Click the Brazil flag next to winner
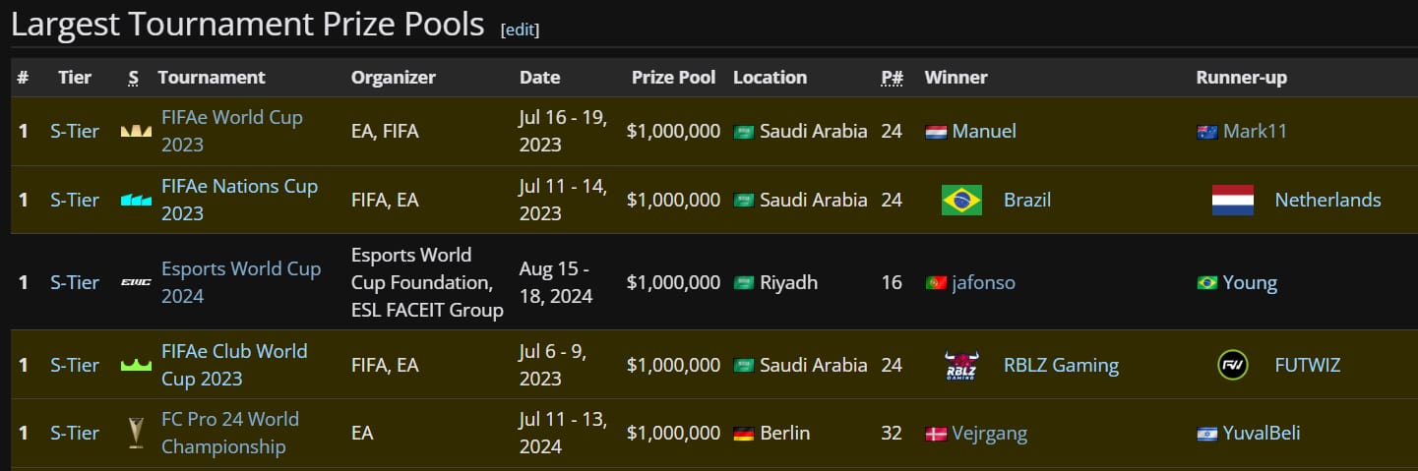Viewport: 1418px width, 471px height. (961, 200)
